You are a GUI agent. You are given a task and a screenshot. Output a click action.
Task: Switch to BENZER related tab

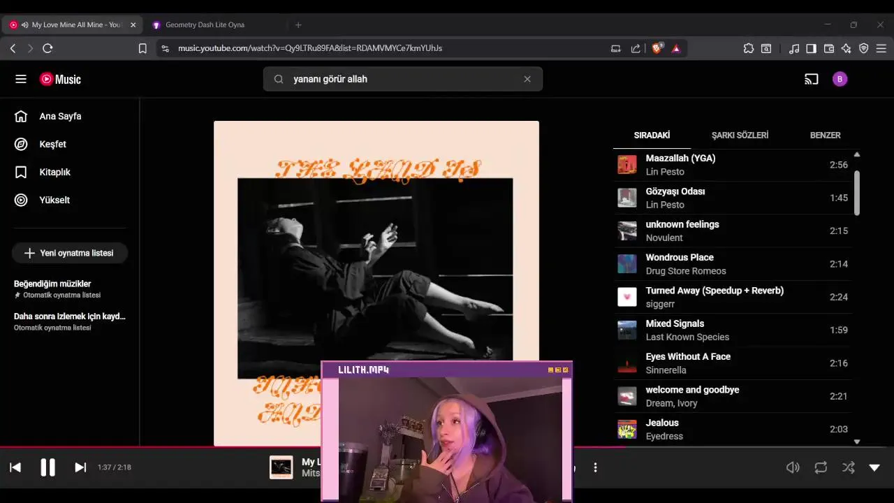(x=825, y=135)
